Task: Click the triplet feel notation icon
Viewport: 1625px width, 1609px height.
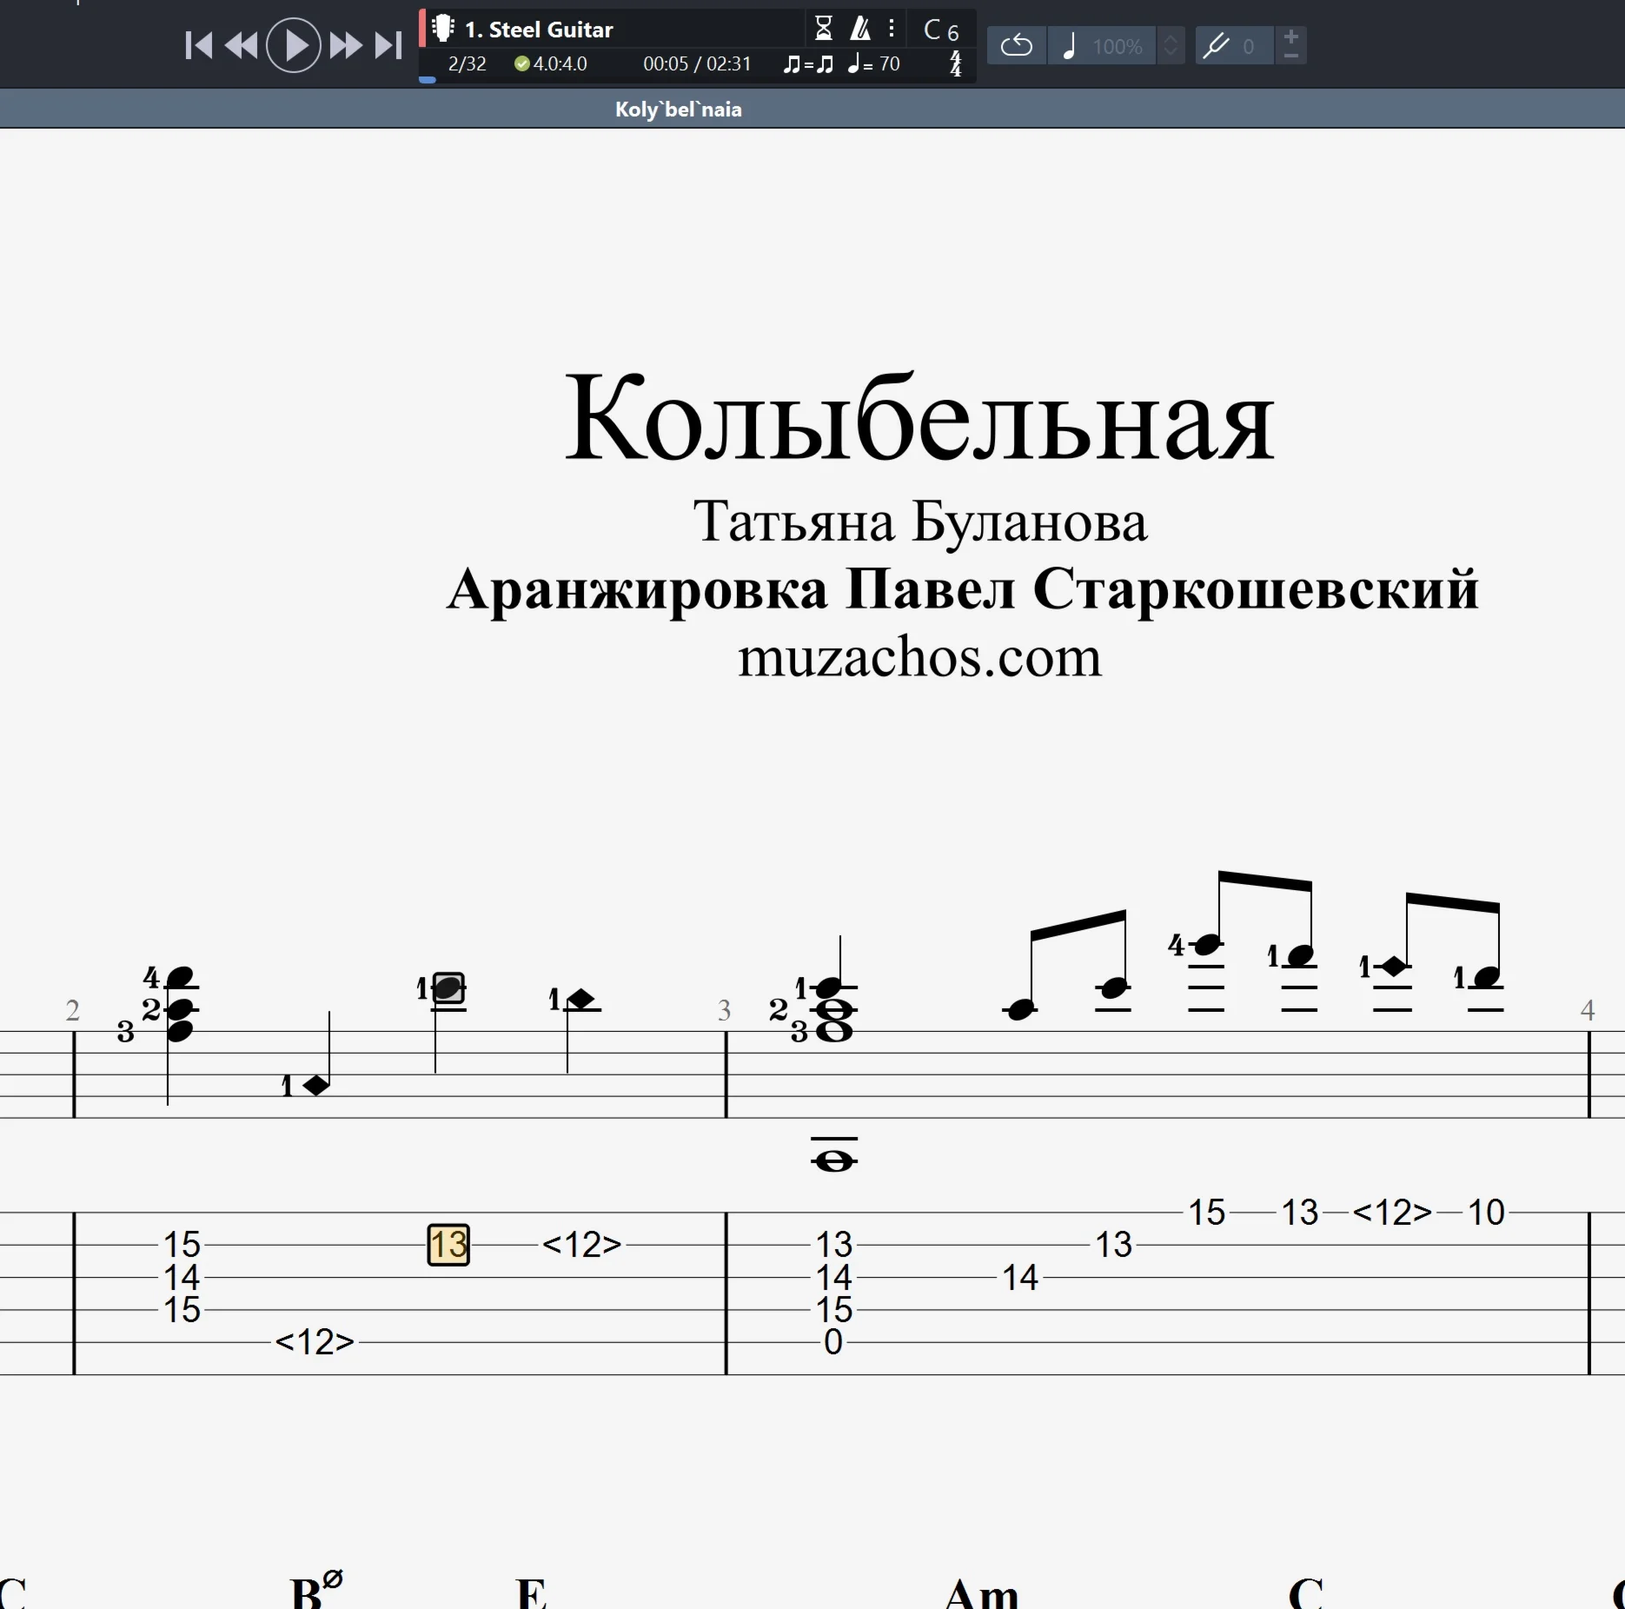Action: tap(807, 64)
